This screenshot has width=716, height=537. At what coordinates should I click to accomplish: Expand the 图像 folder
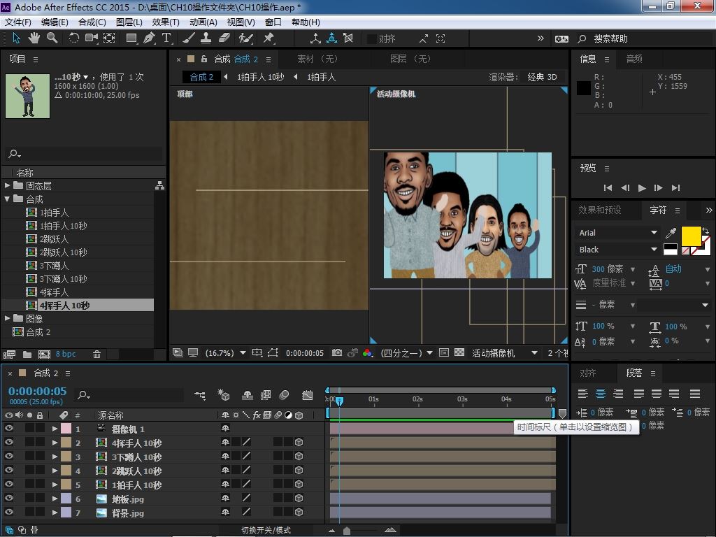(x=7, y=318)
